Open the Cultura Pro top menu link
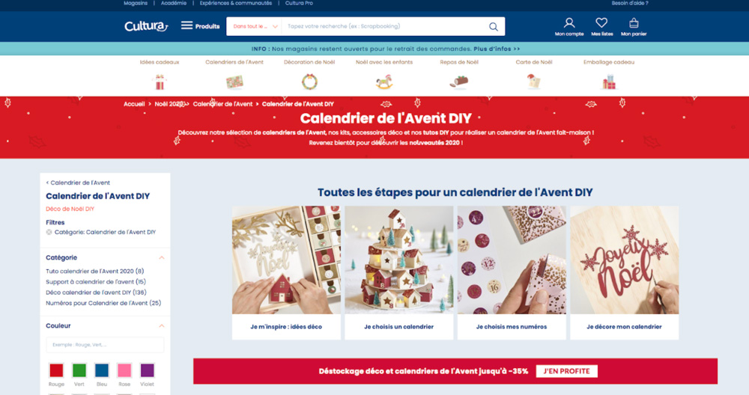749x395 pixels. [x=299, y=3]
